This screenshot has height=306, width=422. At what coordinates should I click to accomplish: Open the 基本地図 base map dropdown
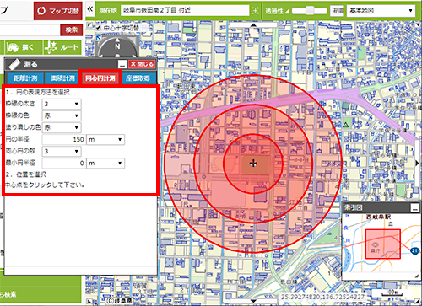click(381, 11)
